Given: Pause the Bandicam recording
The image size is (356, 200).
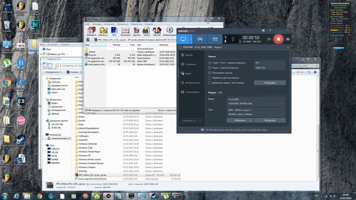Looking at the screenshot, I should click(269, 39).
